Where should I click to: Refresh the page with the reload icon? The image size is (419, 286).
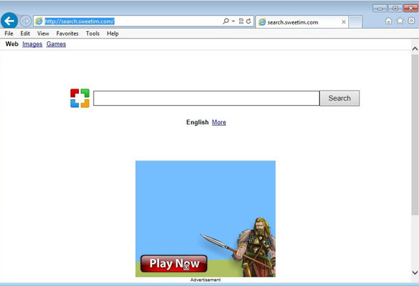click(249, 21)
